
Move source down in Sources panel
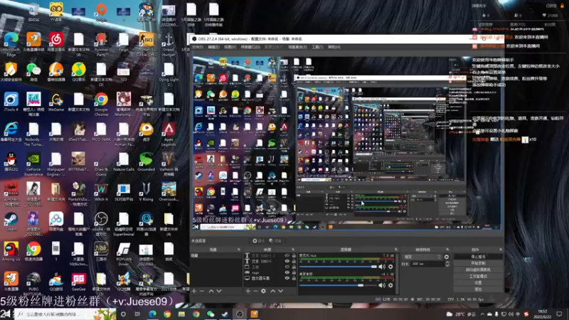[280, 291]
